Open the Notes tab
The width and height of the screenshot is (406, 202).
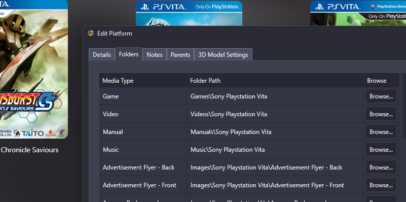155,55
